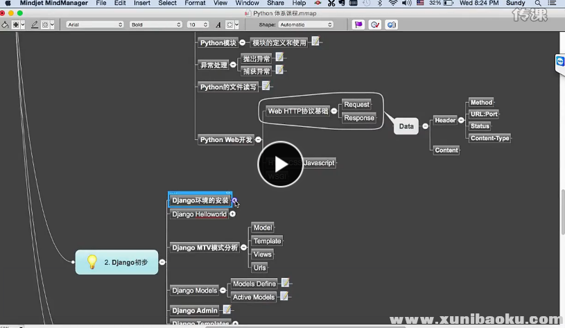
Task: Collapse the Django MTV模式分析 branch
Action: (243, 248)
